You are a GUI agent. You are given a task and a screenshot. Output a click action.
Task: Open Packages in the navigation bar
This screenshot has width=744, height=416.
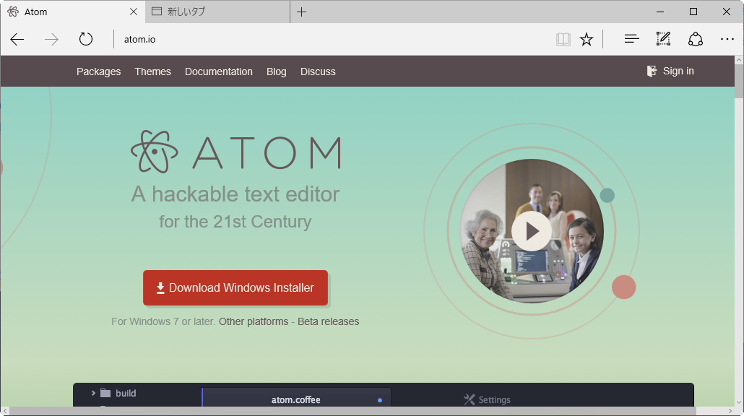click(x=99, y=71)
